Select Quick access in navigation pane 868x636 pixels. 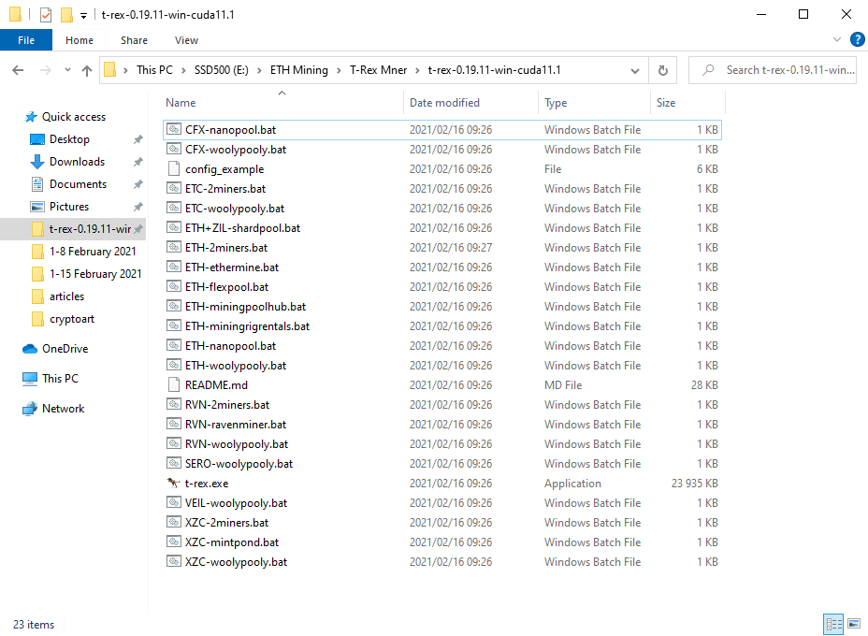pyautogui.click(x=74, y=117)
